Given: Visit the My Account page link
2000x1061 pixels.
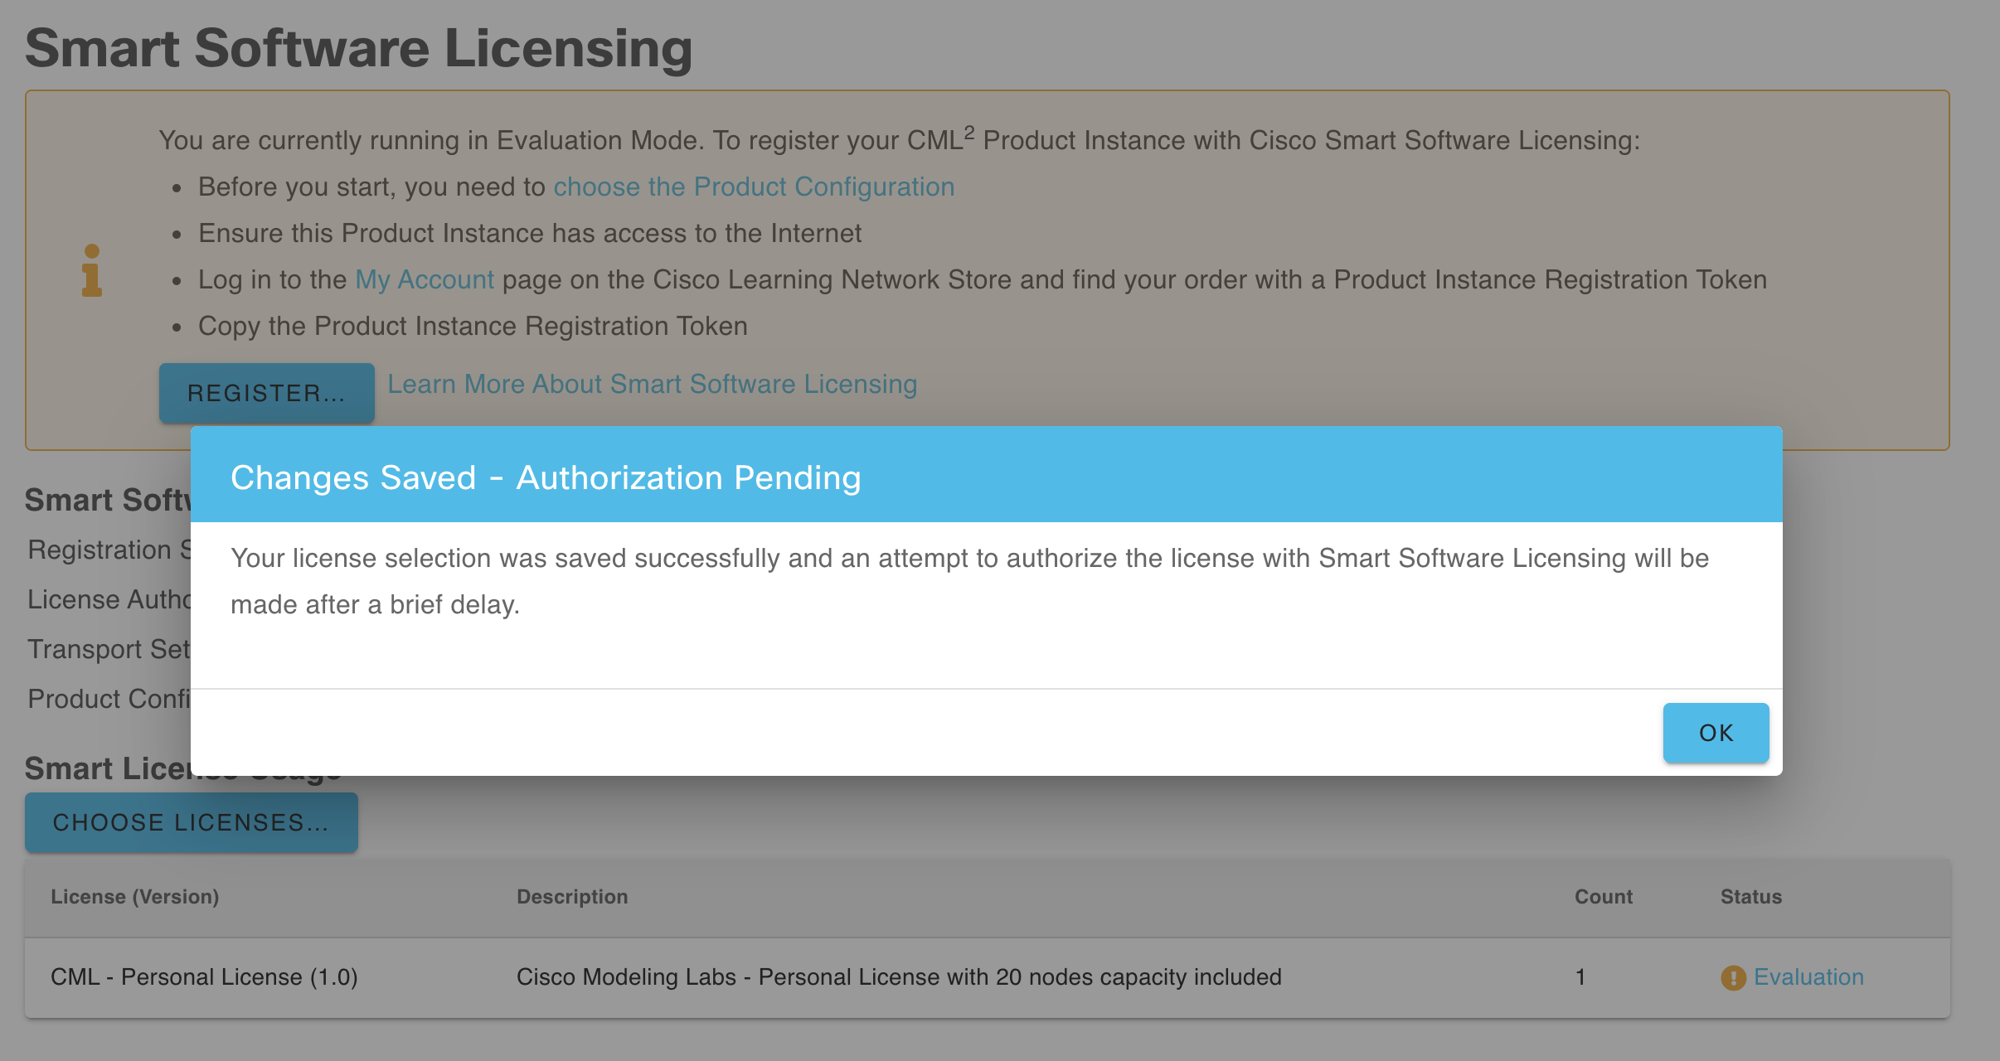Looking at the screenshot, I should pyautogui.click(x=424, y=279).
